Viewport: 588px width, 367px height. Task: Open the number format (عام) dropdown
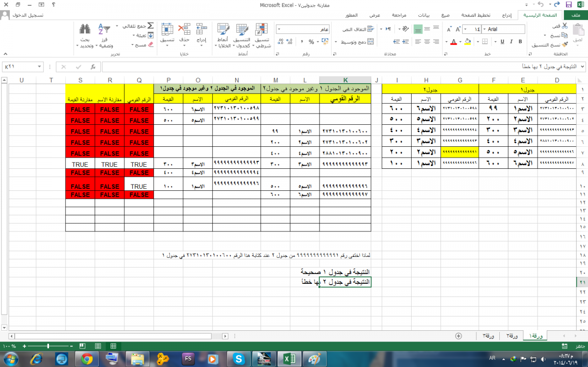click(x=279, y=29)
